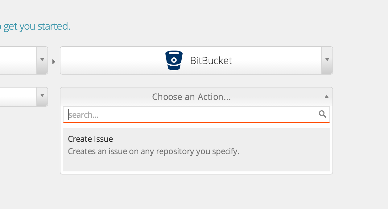Click the 'BitBucket' name label
Image resolution: width=388 pixels, height=209 pixels.
(211, 60)
